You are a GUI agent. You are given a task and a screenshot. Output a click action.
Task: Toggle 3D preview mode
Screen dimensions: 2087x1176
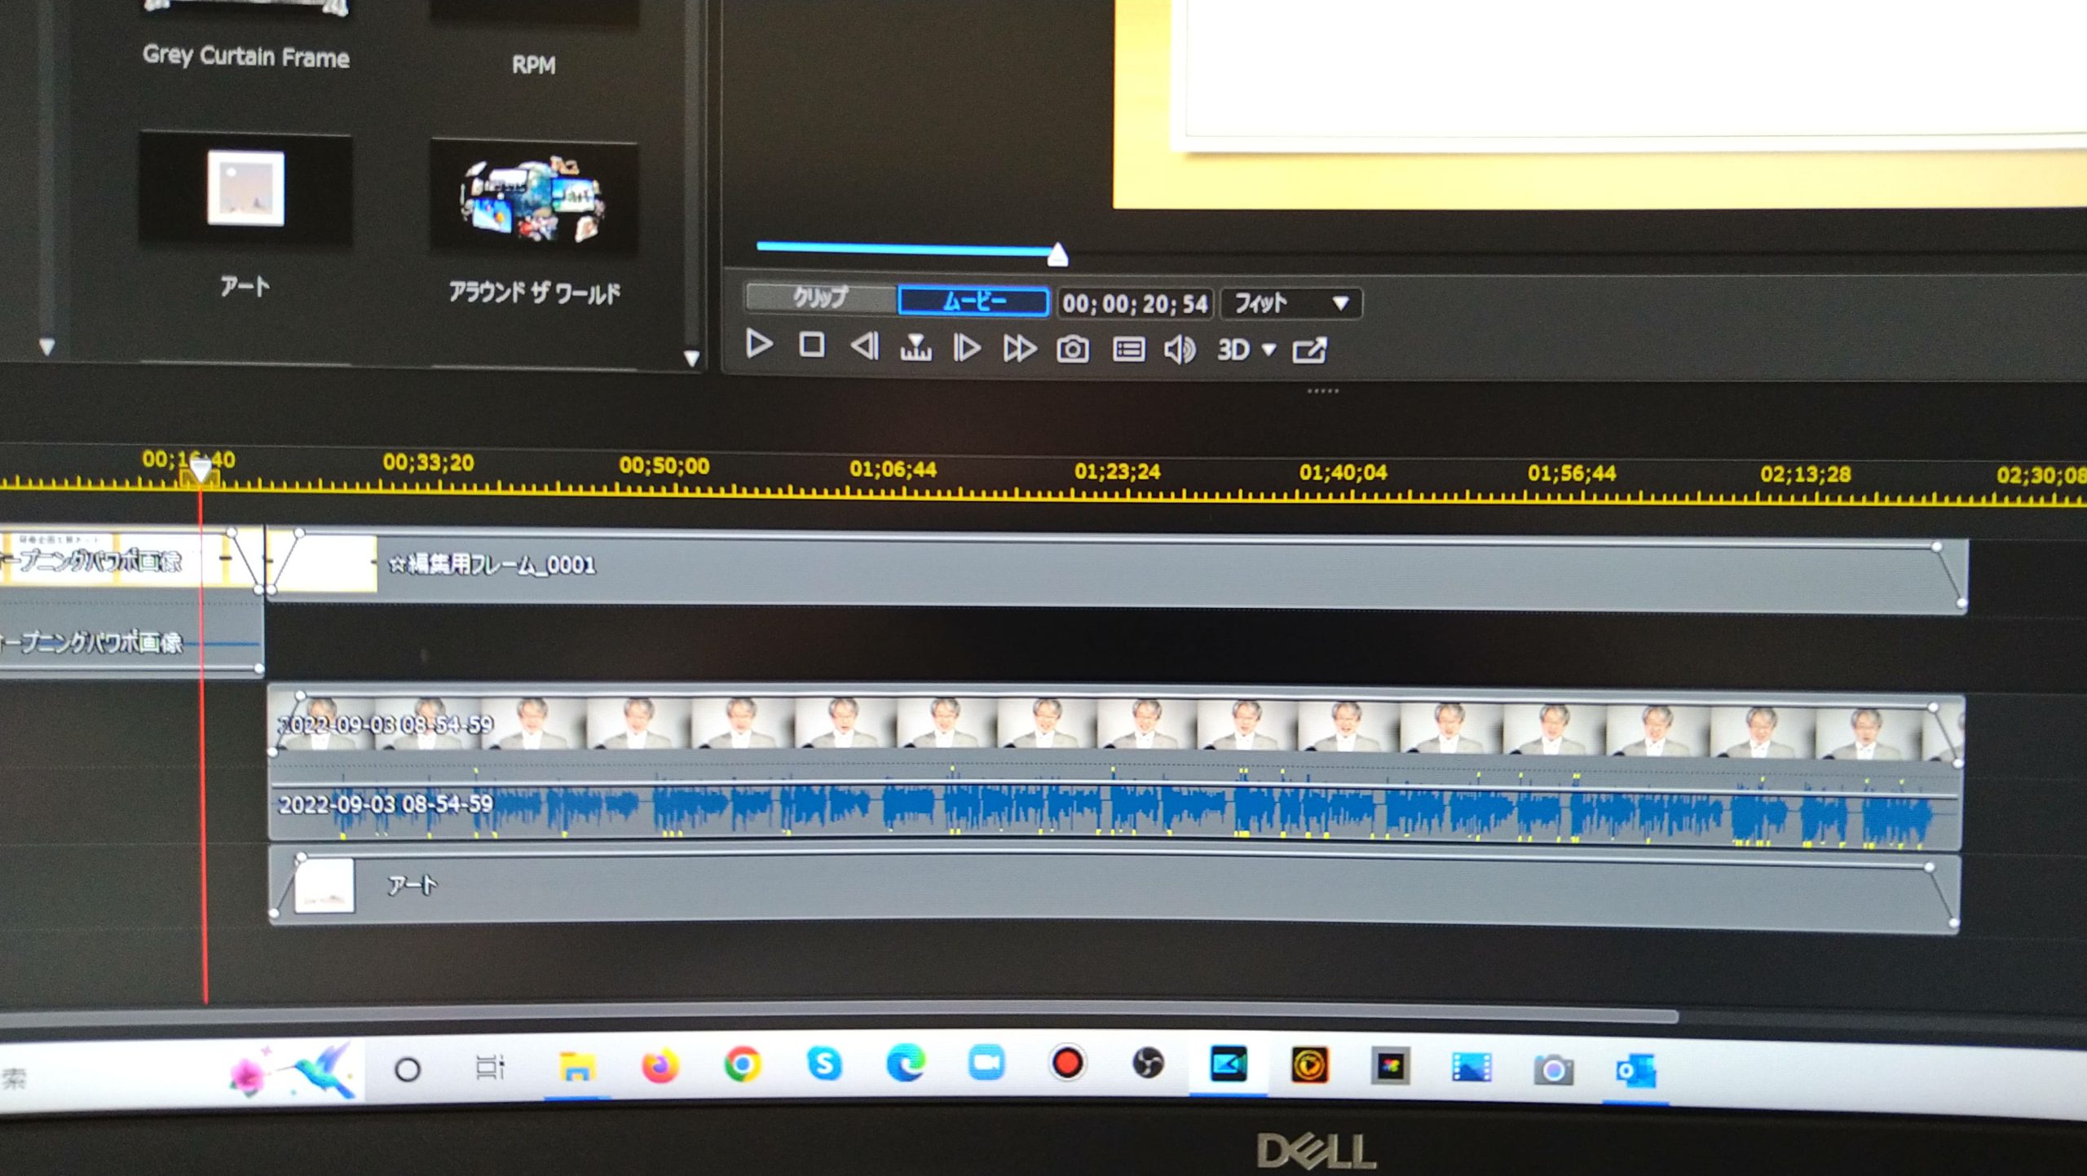pyautogui.click(x=1233, y=350)
